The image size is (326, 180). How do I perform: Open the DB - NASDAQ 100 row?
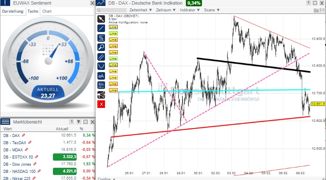pyautogui.click(x=48, y=171)
